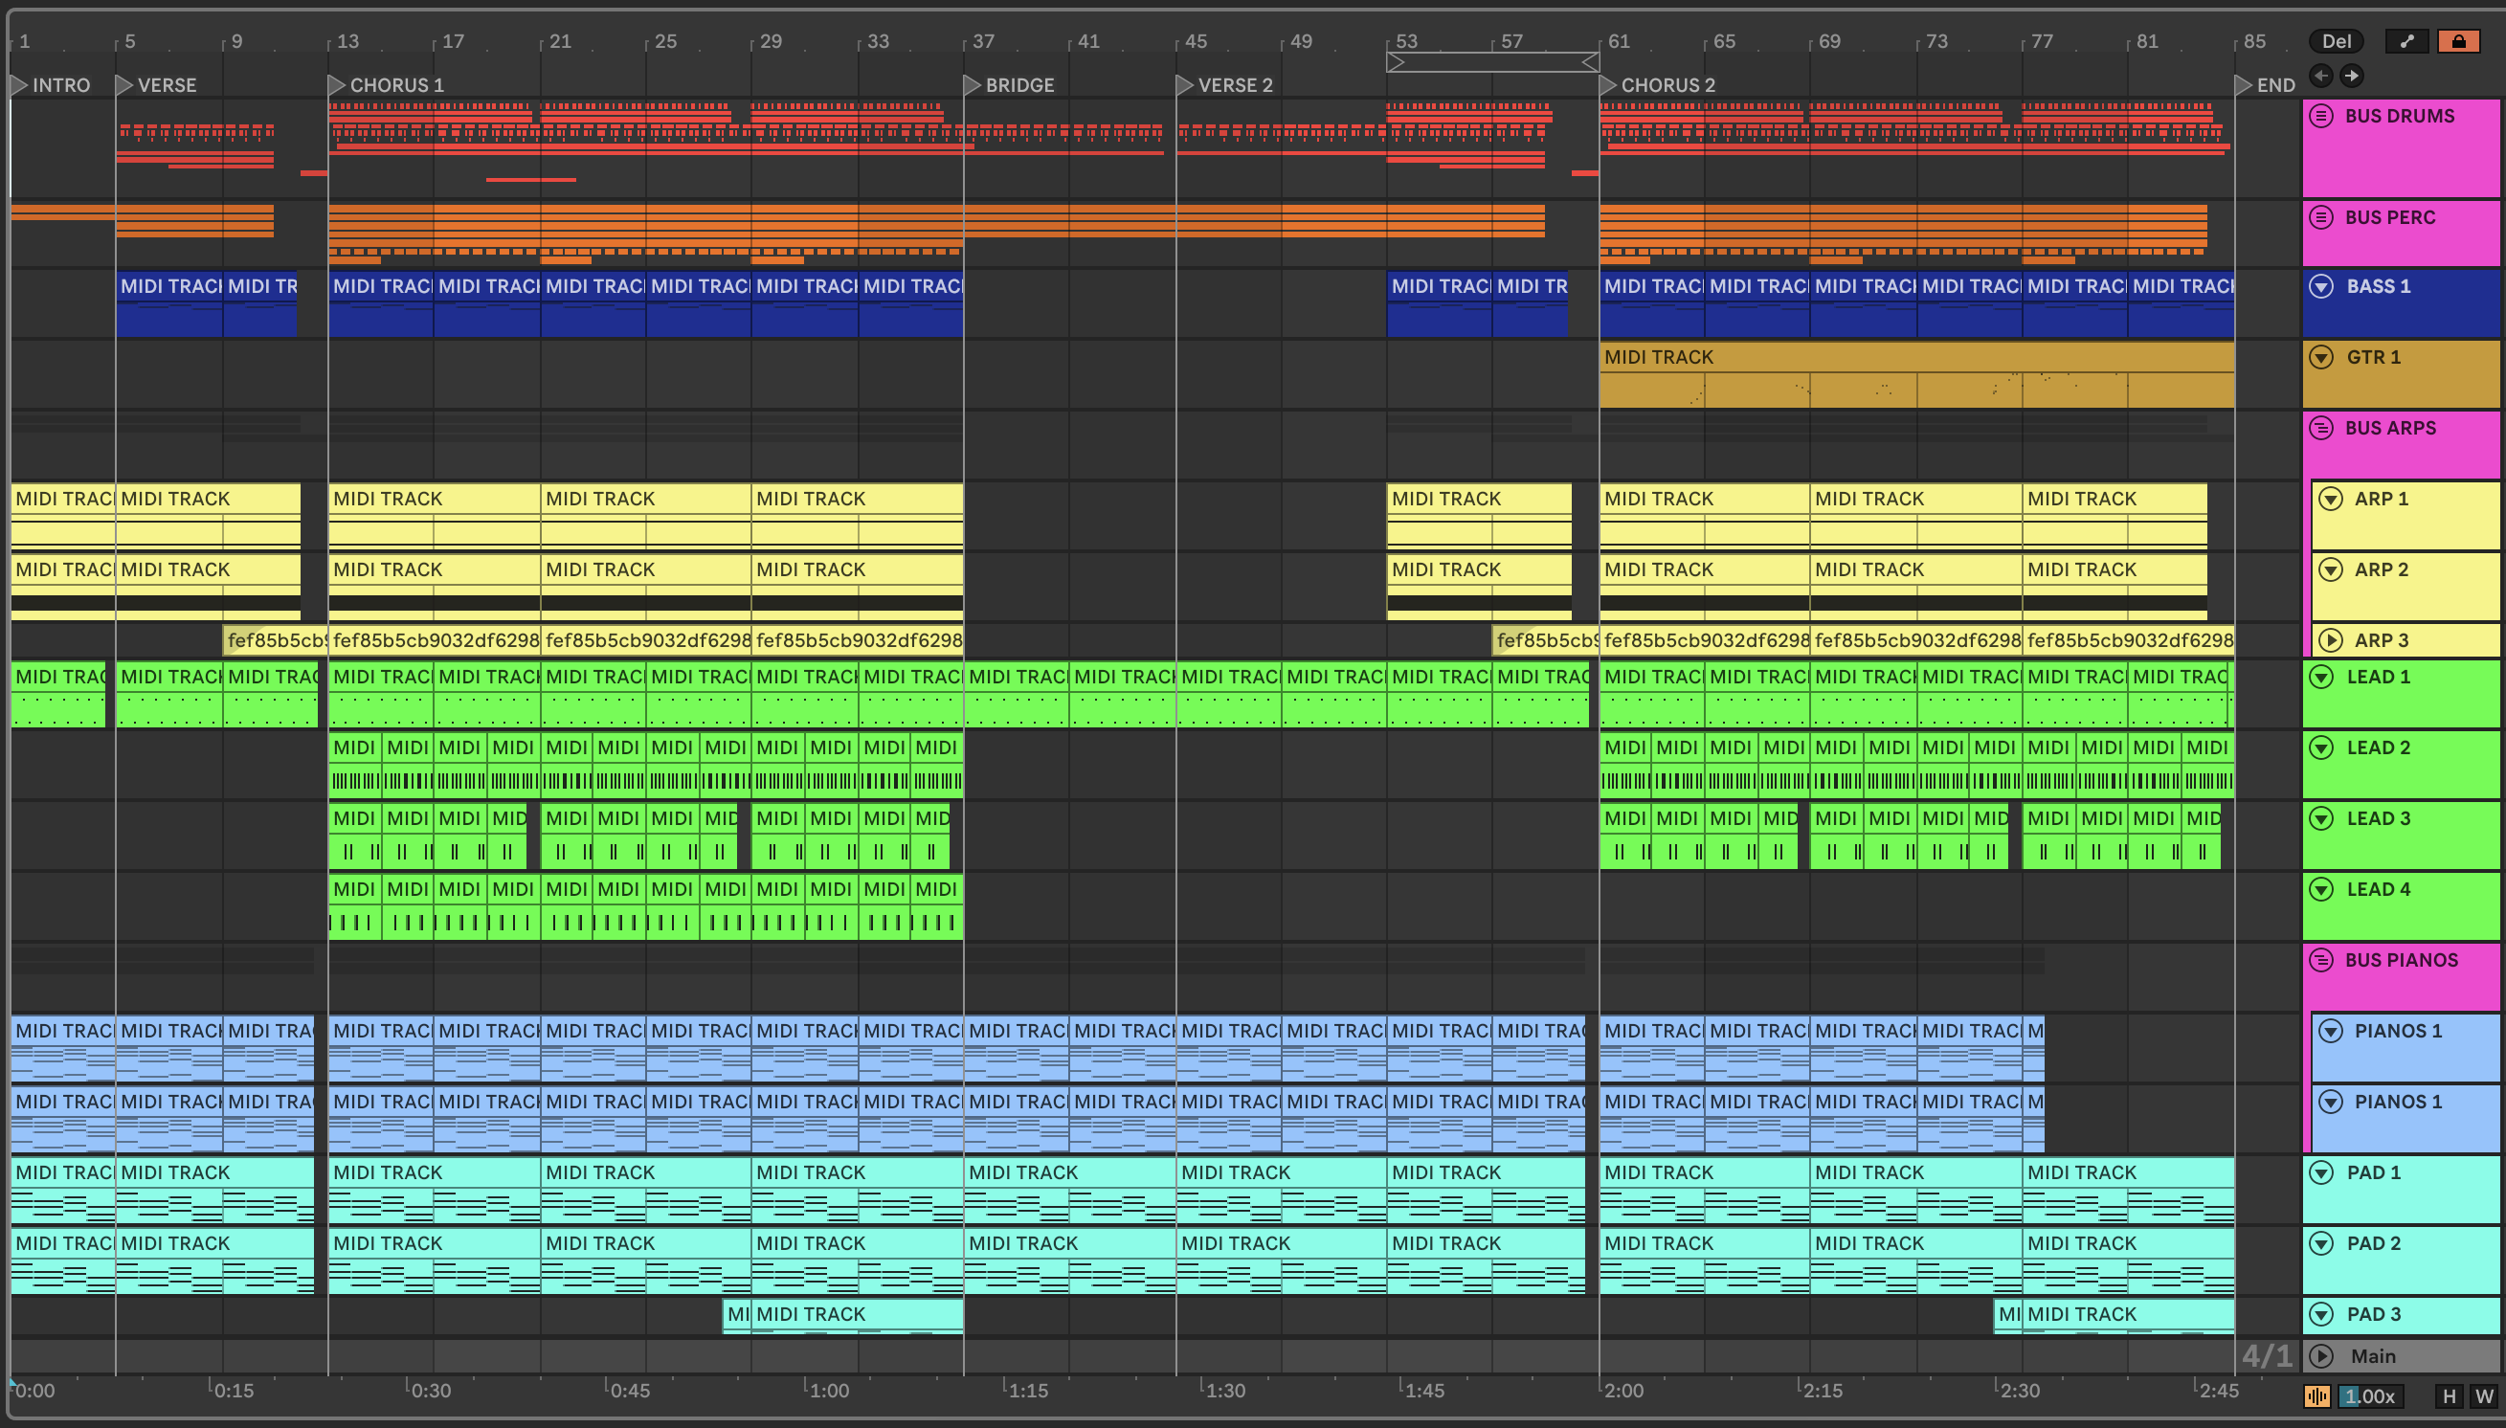Select the VERSE 2 locator marker

[1184, 85]
